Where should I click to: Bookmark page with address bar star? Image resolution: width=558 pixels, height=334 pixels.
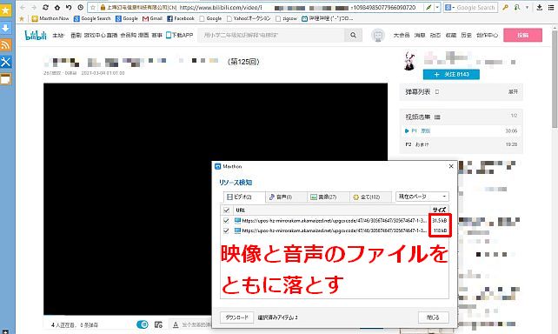pos(93,7)
